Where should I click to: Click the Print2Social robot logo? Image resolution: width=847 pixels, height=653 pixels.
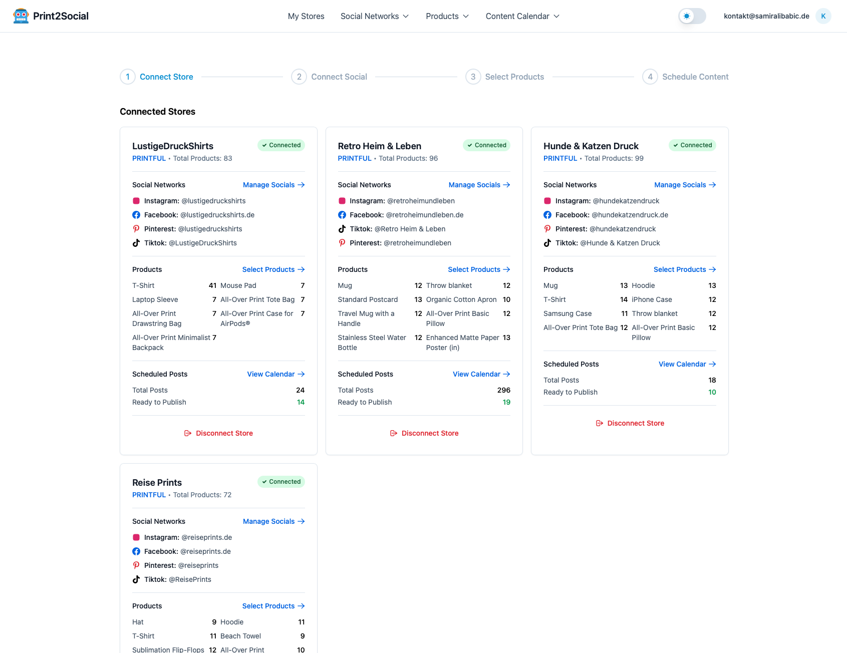21,16
